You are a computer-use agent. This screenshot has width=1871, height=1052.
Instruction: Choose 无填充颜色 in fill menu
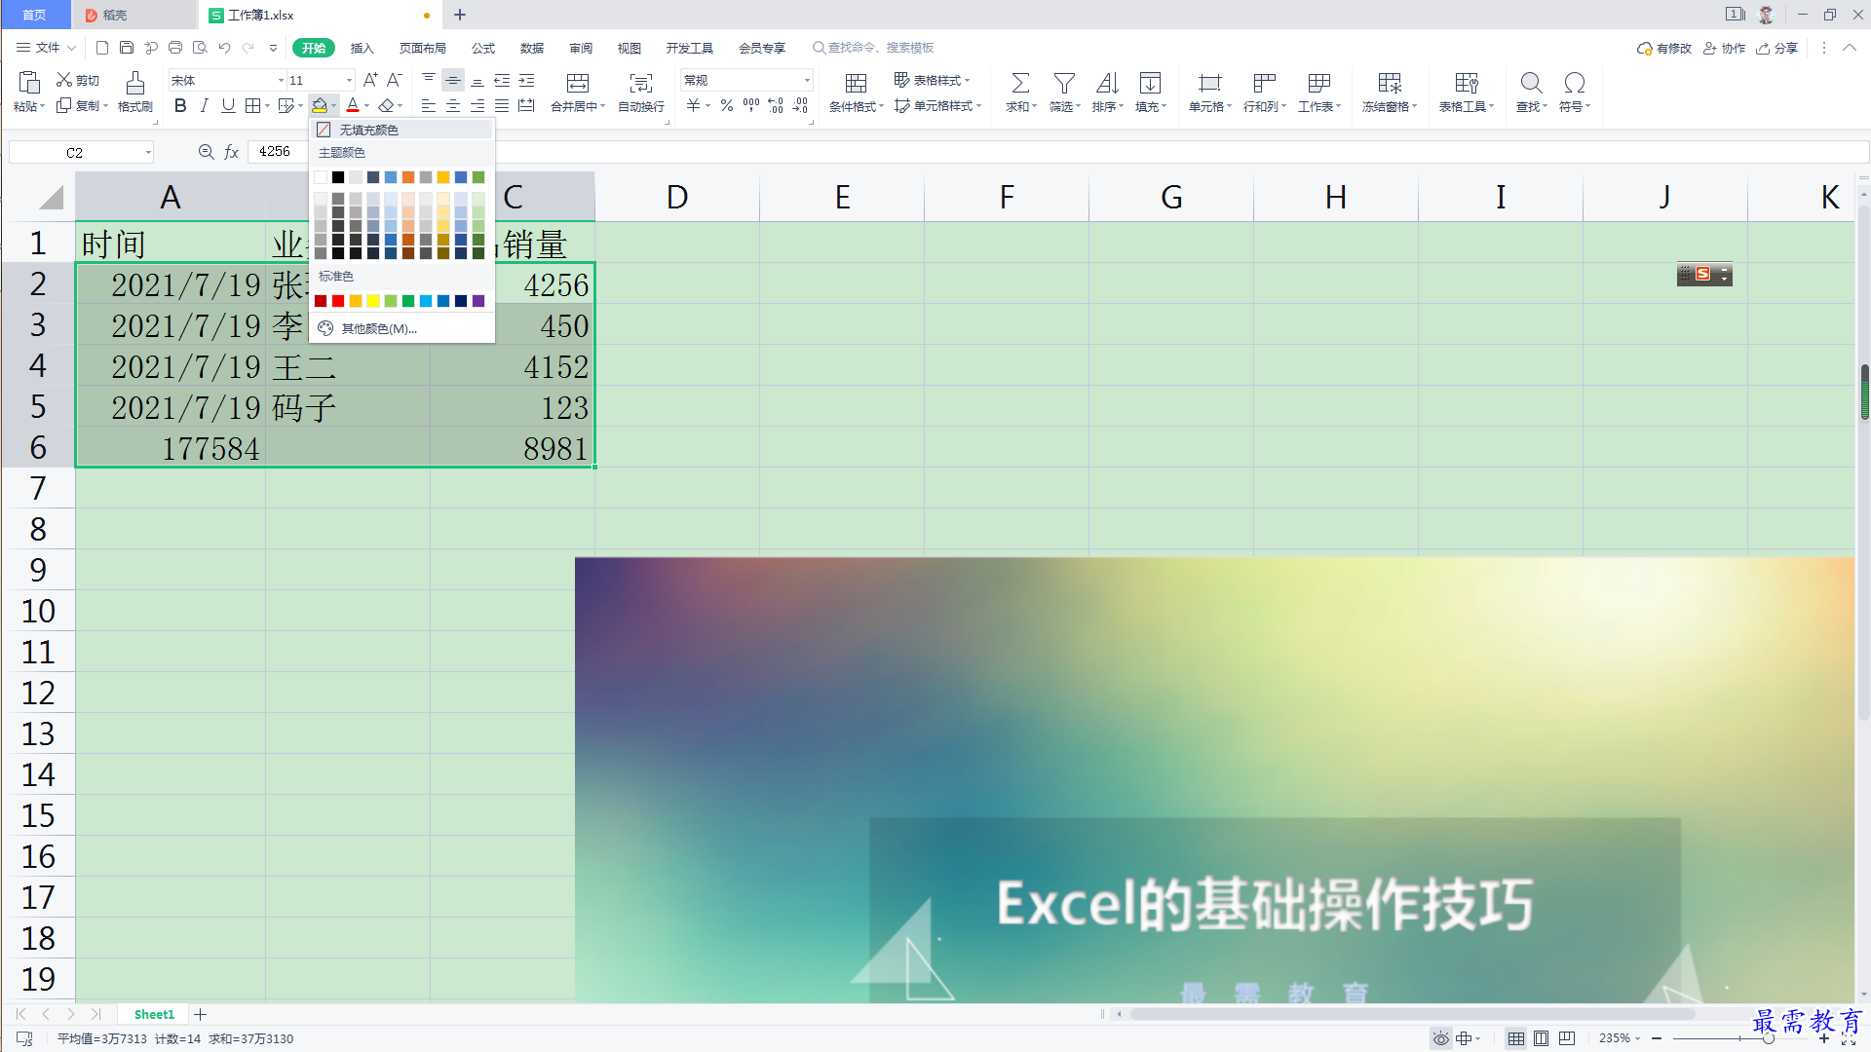coord(401,130)
